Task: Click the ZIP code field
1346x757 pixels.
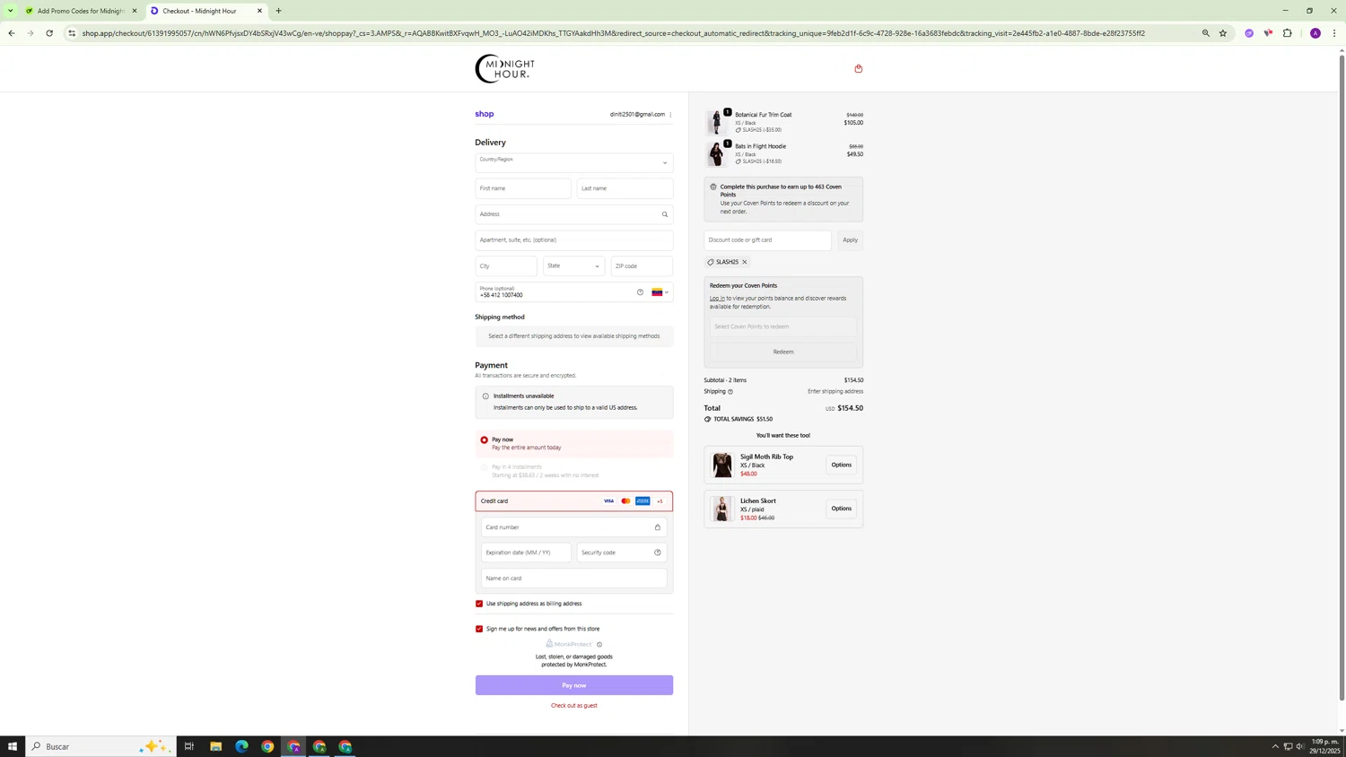Action: pos(642,265)
